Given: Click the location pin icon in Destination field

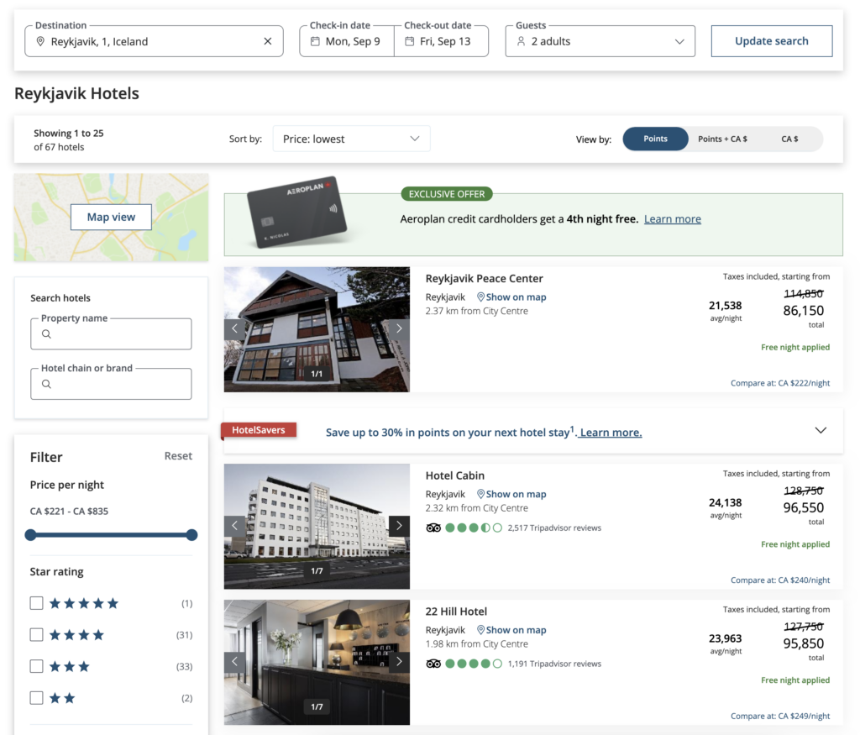Looking at the screenshot, I should pyautogui.click(x=39, y=40).
